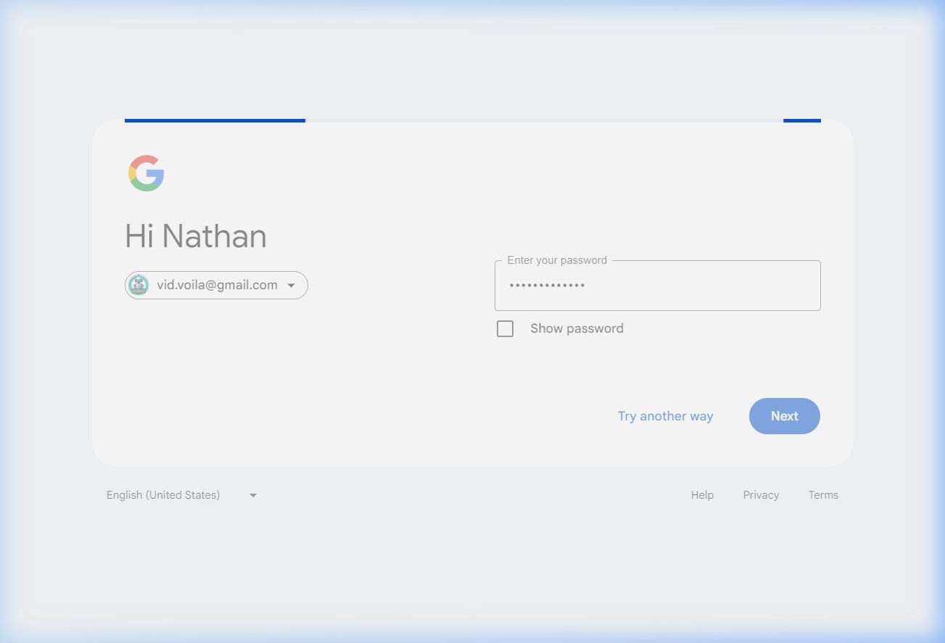
Task: Click the arrow in the vid.voila@gmail.com chip
Action: [291, 286]
